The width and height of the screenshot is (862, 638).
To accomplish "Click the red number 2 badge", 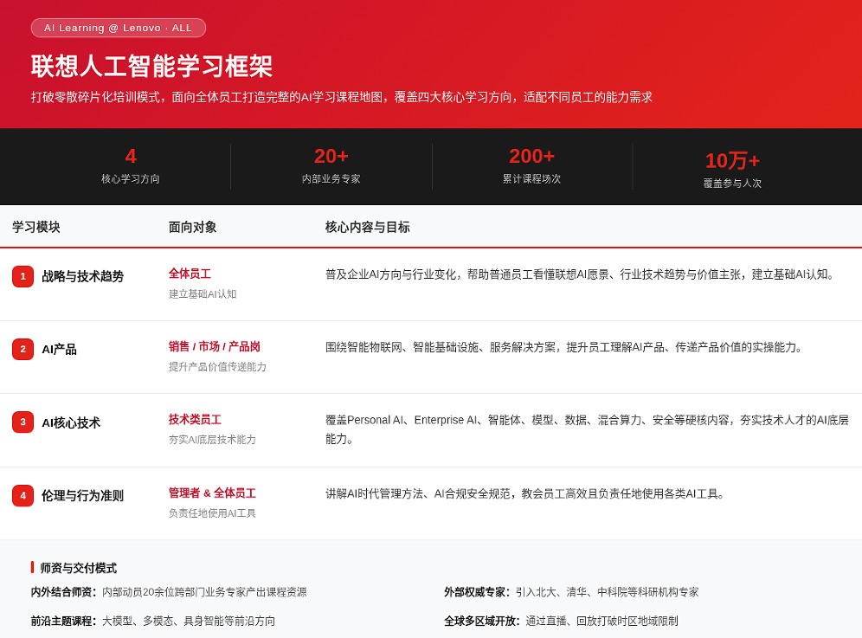I will pyautogui.click(x=23, y=349).
